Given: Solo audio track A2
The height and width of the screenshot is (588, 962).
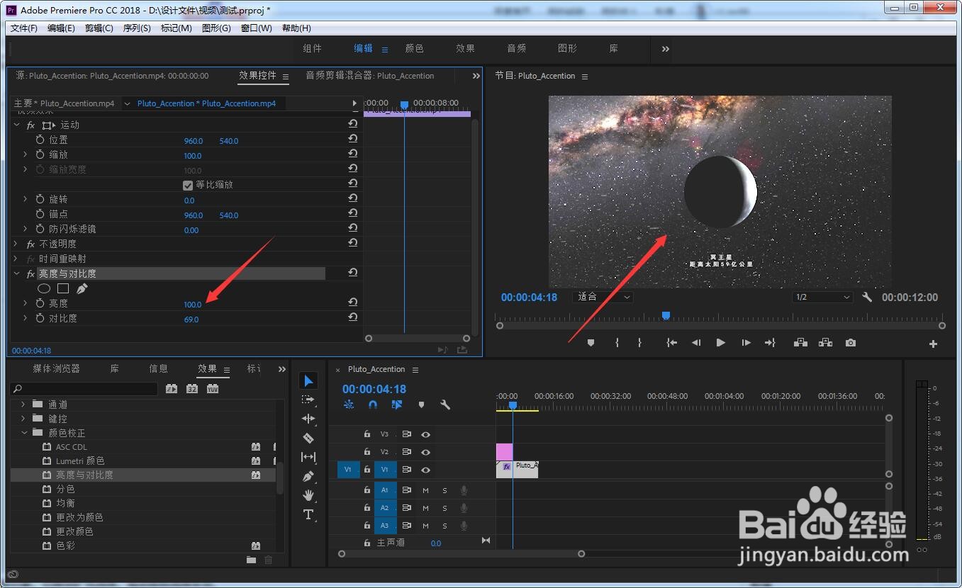Looking at the screenshot, I should (444, 508).
